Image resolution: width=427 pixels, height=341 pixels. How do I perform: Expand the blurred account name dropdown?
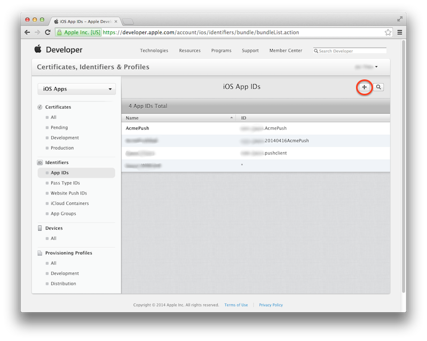366,67
